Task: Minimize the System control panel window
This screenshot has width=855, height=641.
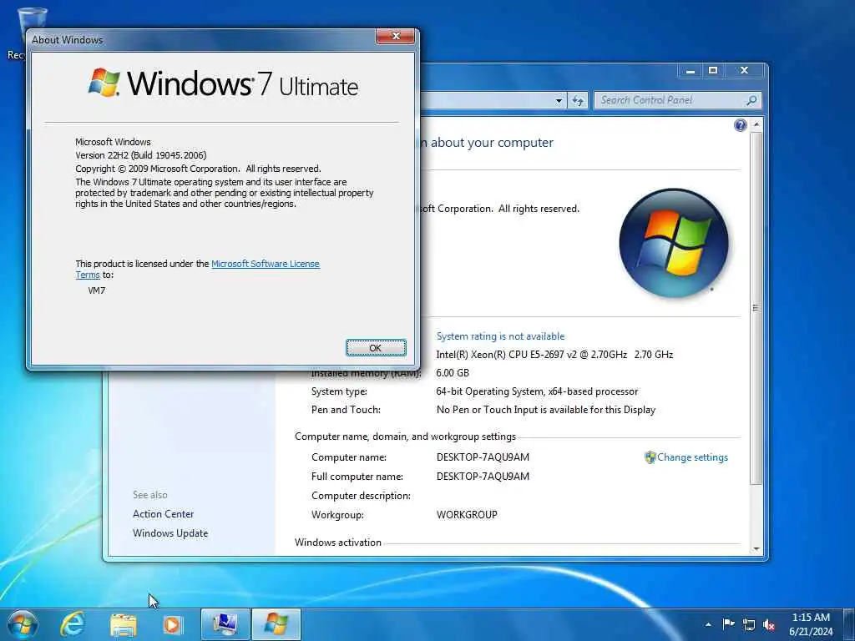Action: (691, 70)
